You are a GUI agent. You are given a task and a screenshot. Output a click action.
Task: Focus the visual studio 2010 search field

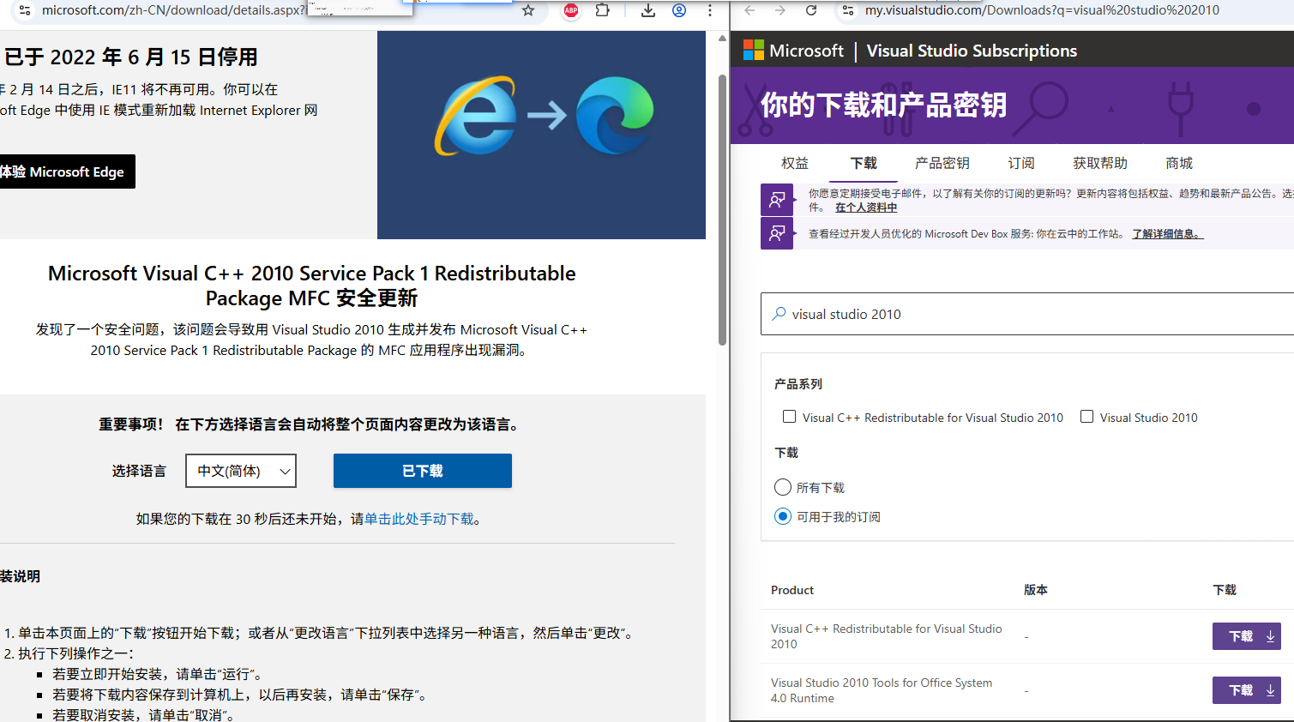tap(1029, 314)
